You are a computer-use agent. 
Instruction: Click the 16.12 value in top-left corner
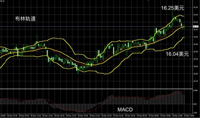tap(2, 1)
